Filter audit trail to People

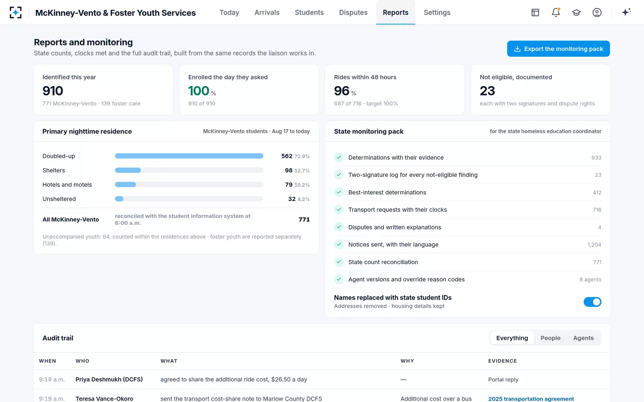pos(551,338)
